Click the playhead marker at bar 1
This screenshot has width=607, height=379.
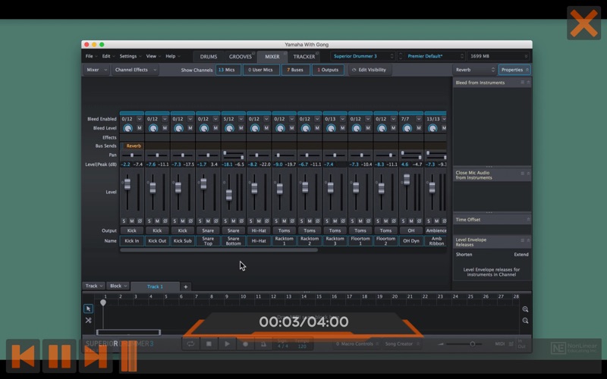click(x=103, y=302)
